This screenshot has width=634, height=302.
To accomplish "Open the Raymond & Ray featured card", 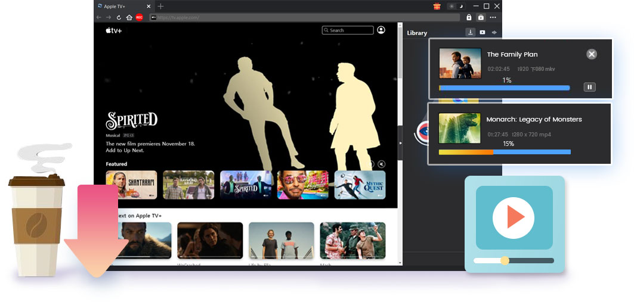I will coord(188,185).
